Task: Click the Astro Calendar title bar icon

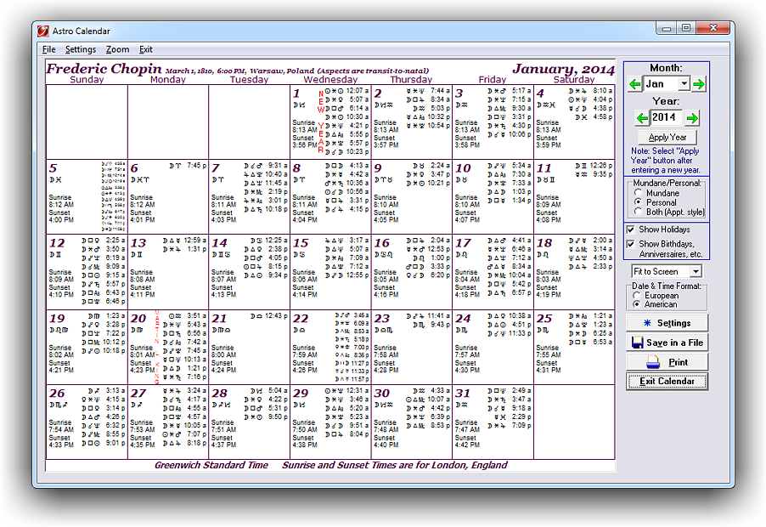Action: [43, 31]
